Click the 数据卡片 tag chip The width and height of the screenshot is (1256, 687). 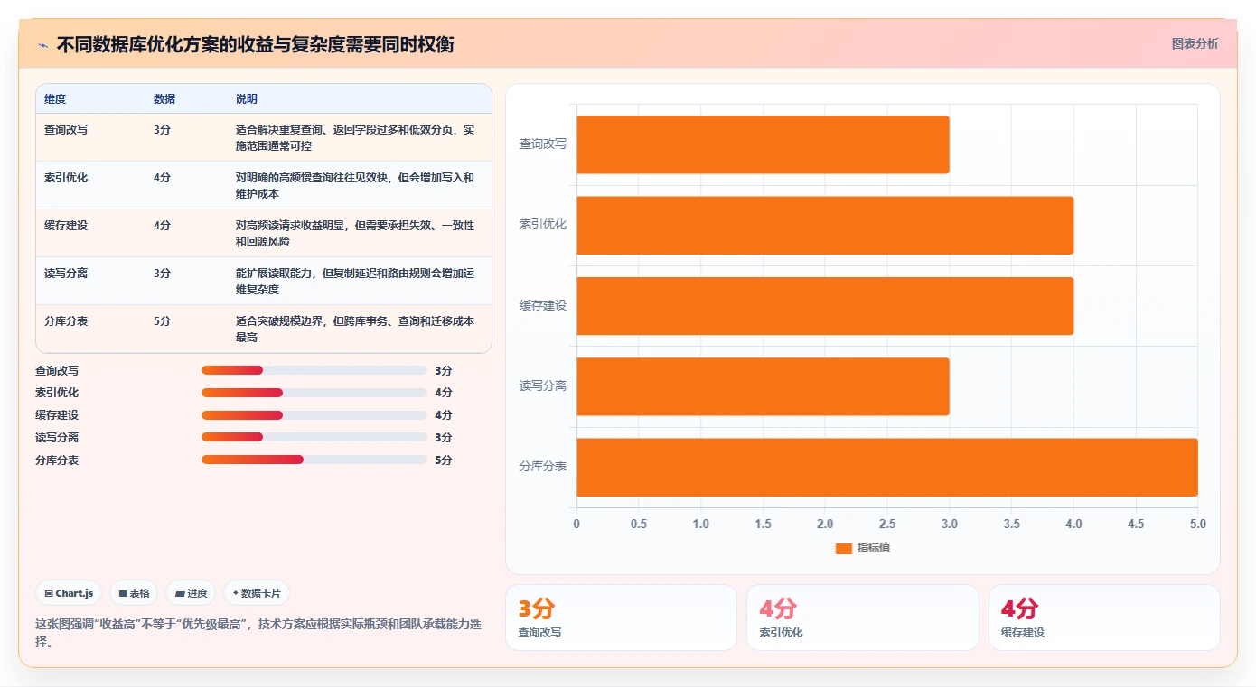point(257,593)
